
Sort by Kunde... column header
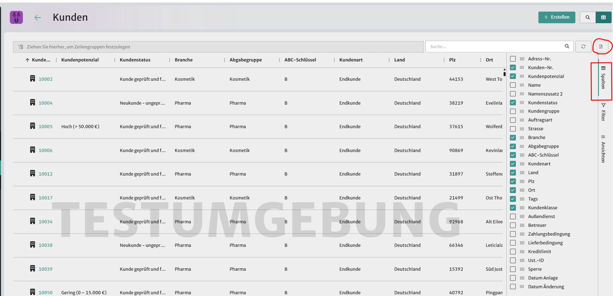41,60
